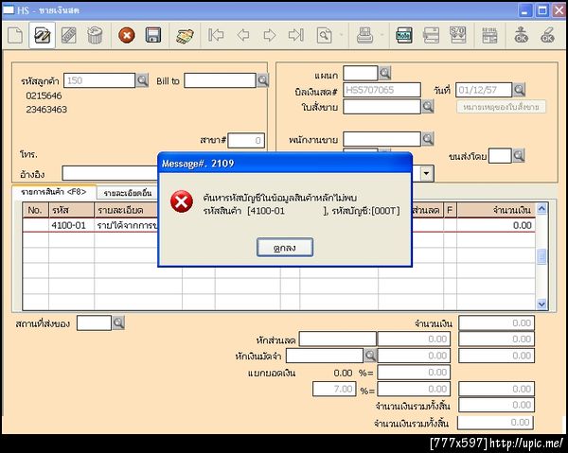Create a new document with the blank page icon
Image resolution: width=568 pixels, height=453 pixels.
coord(15,35)
